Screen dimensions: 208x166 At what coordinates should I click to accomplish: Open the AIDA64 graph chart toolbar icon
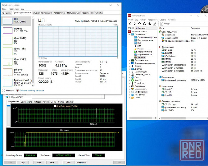154,24
